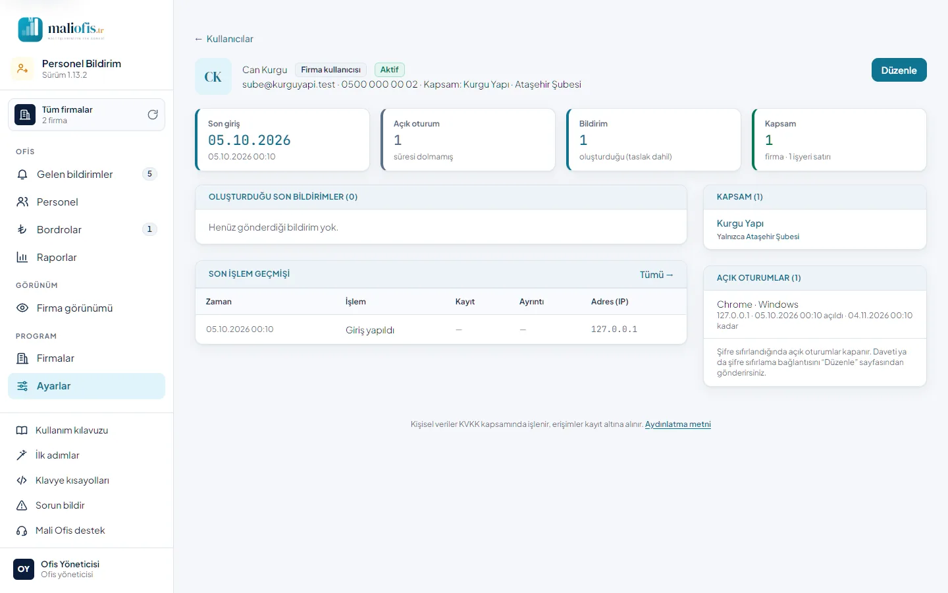The height and width of the screenshot is (593, 948).
Task: Click the headset icon for Mali Ofis destek
Action: click(x=22, y=530)
